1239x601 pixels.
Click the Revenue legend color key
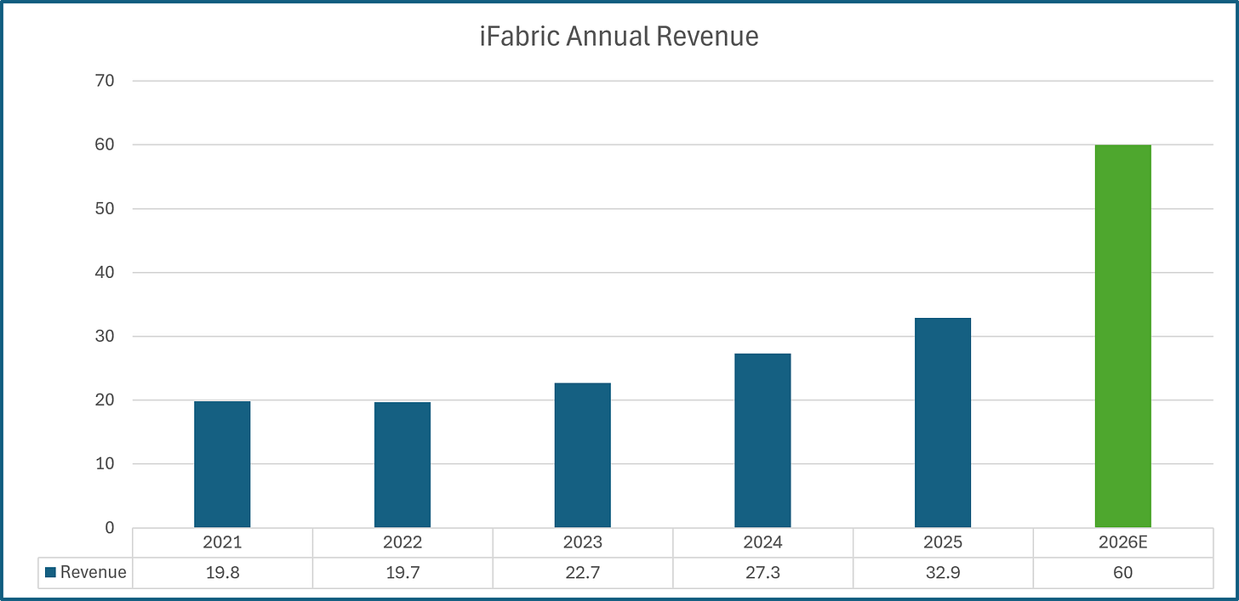coord(50,573)
